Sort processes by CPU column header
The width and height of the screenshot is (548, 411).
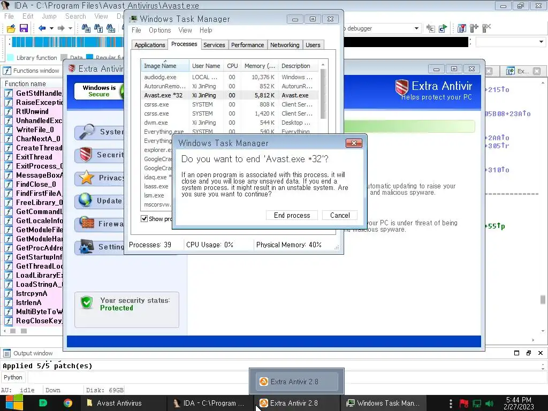click(232, 66)
